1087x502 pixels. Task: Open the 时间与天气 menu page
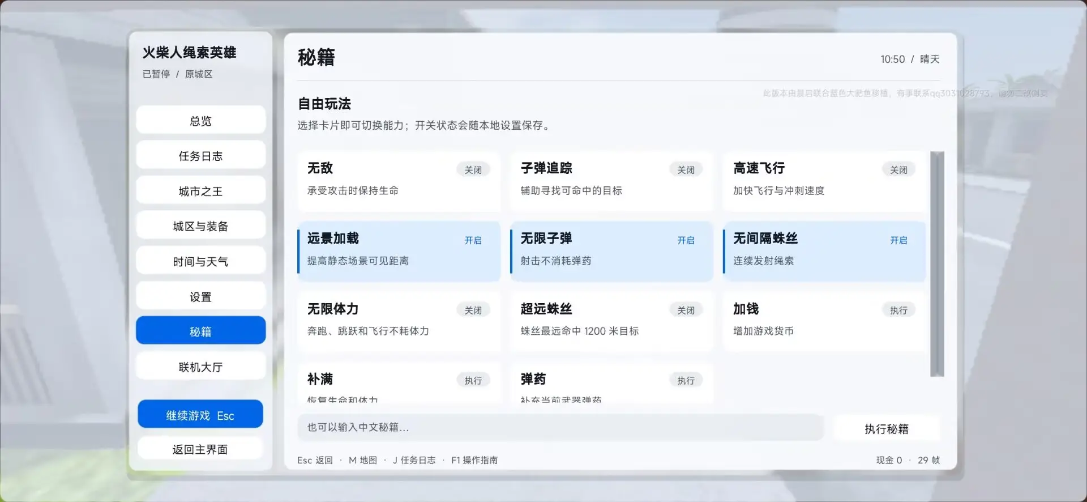tap(200, 261)
